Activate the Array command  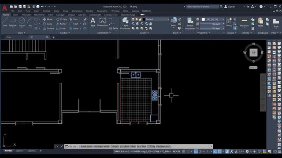pyautogui.click(x=74, y=29)
